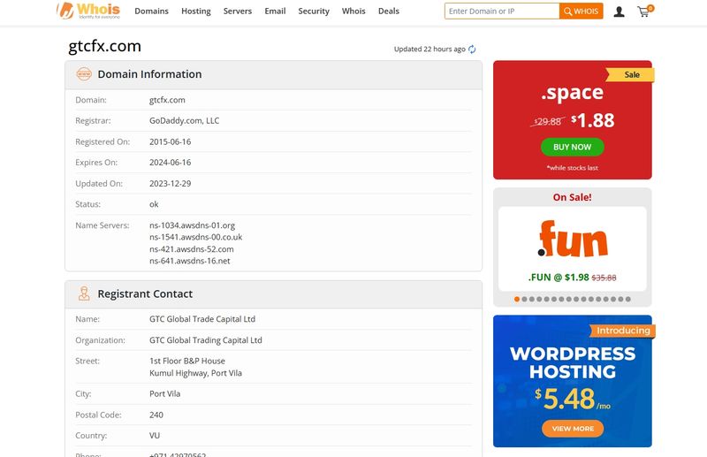Viewport: 707px width, 457px height.
Task: Click the .space $1.88 price text
Action: pyautogui.click(x=592, y=120)
